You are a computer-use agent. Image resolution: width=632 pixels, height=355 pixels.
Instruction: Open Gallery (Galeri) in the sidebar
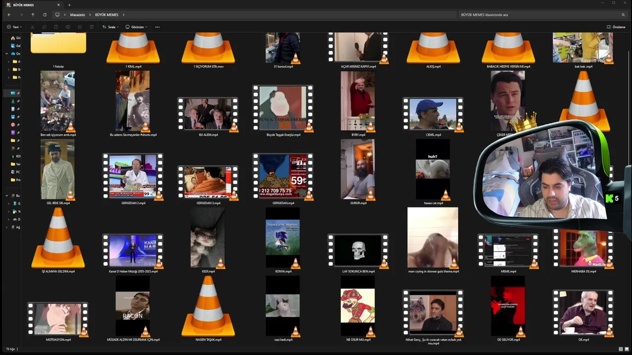click(x=16, y=46)
